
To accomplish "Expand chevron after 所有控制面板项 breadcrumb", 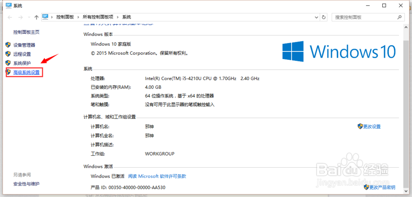I will 118,17.
